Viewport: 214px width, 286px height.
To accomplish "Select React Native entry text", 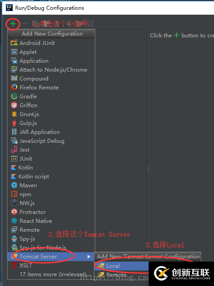I will (x=36, y=221).
